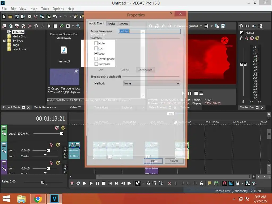Enable the Invert phase checkbox
This screenshot has width=272, height=204.
point(96,59)
